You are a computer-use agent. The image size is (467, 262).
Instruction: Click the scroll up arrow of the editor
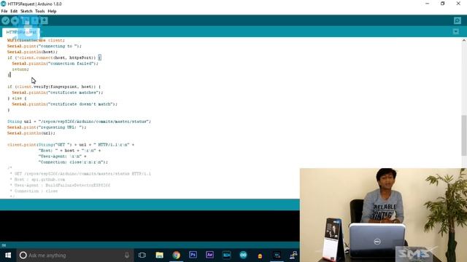(464, 41)
